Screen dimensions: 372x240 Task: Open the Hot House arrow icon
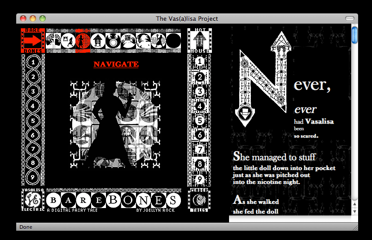pyautogui.click(x=199, y=40)
